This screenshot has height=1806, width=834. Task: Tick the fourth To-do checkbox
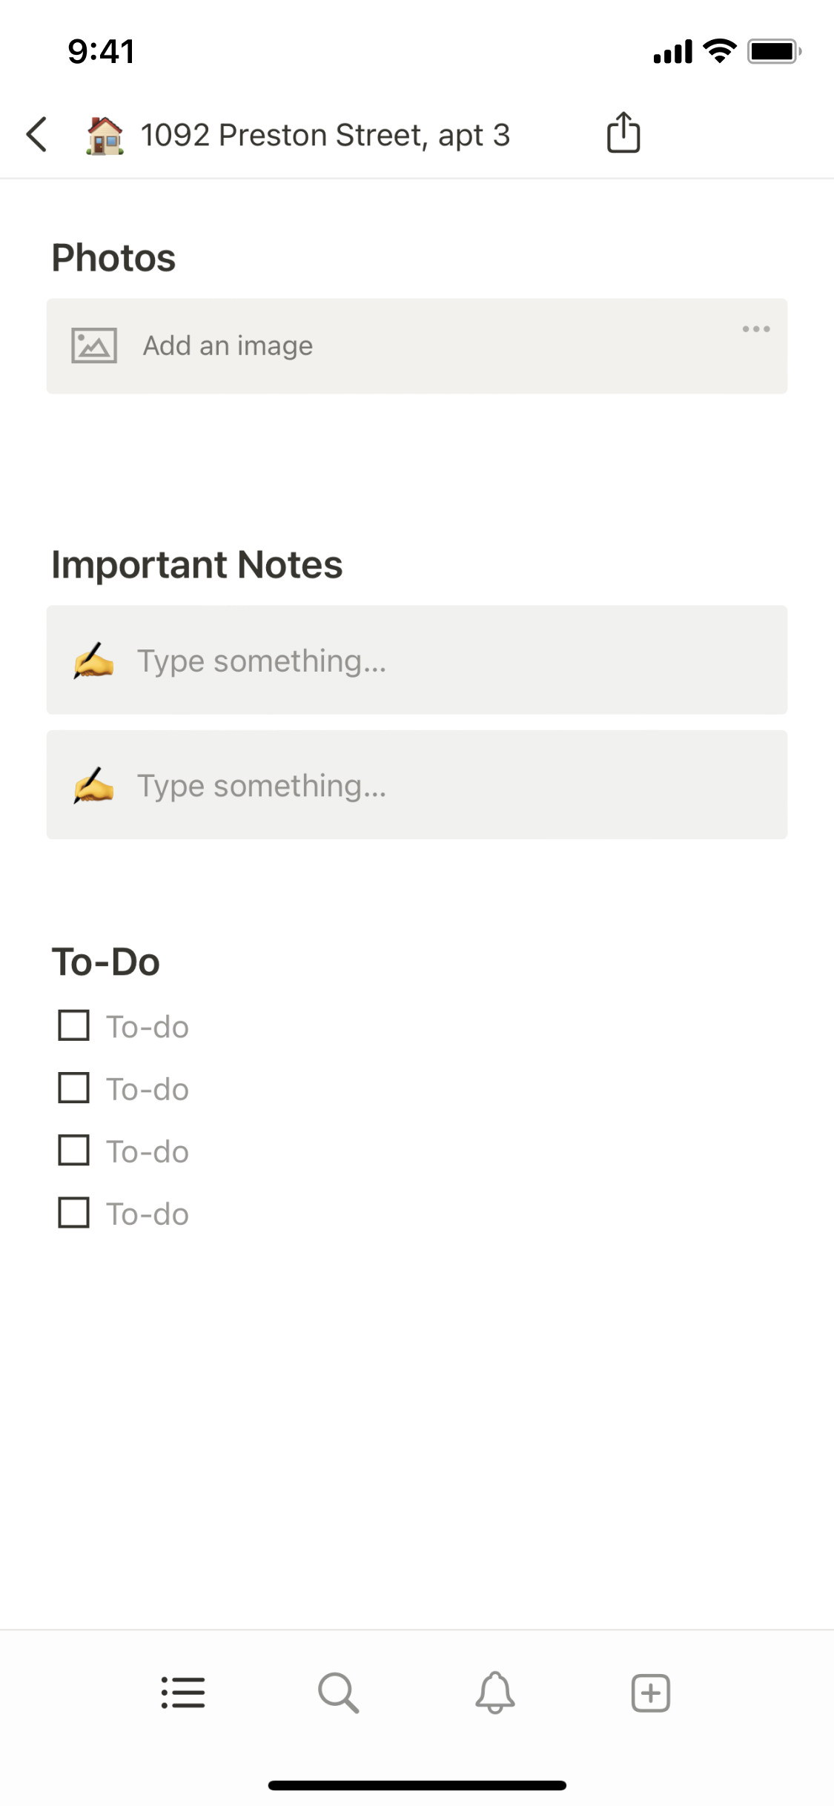point(74,1213)
